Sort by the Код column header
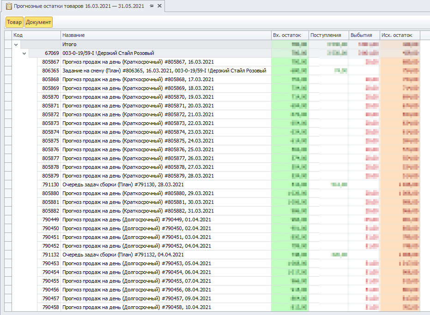 click(36, 35)
